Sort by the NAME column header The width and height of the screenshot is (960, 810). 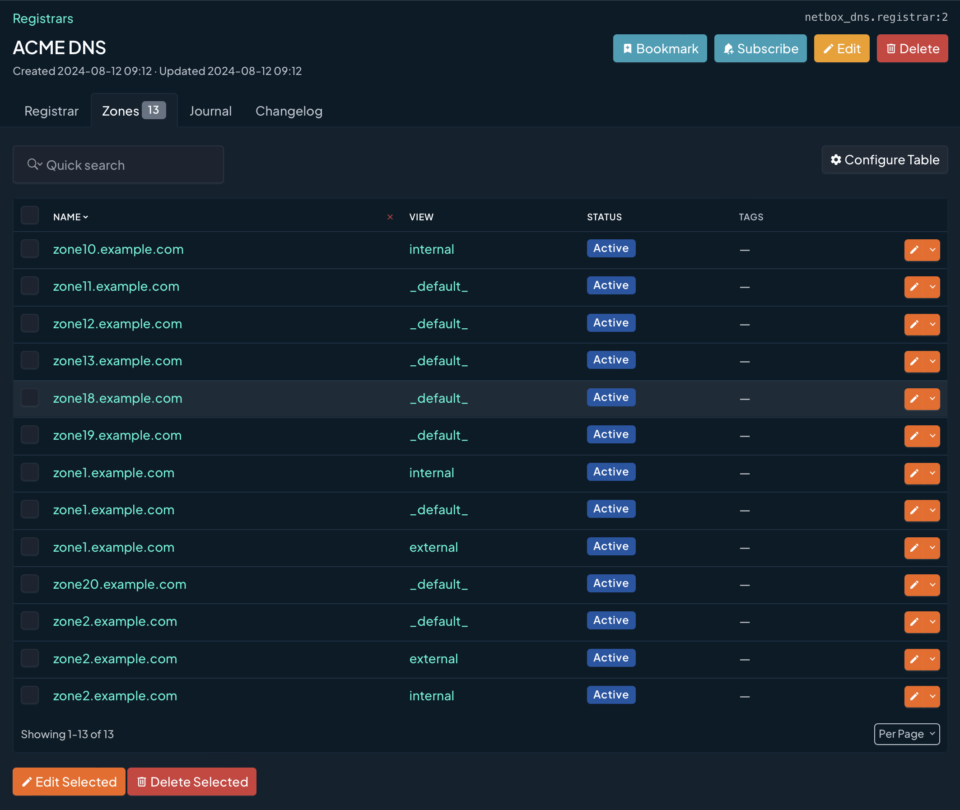(70, 217)
